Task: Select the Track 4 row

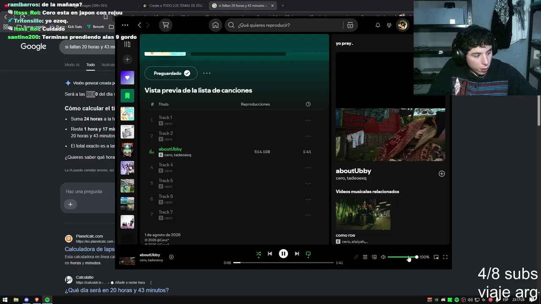Action: (235, 167)
